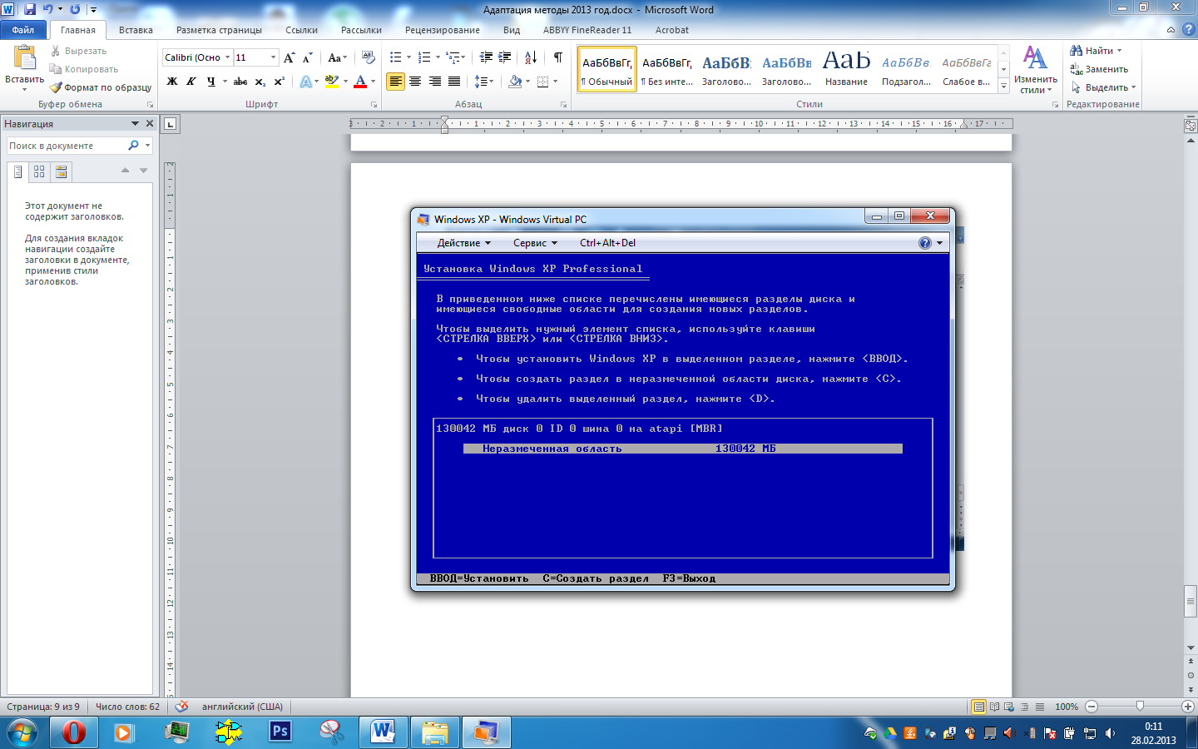The width and height of the screenshot is (1198, 749).
Task: Sort text alphabetically icon
Action: point(530,57)
